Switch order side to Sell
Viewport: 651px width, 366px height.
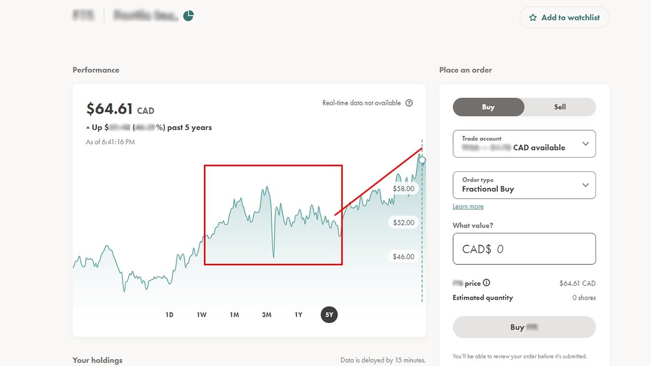559,107
